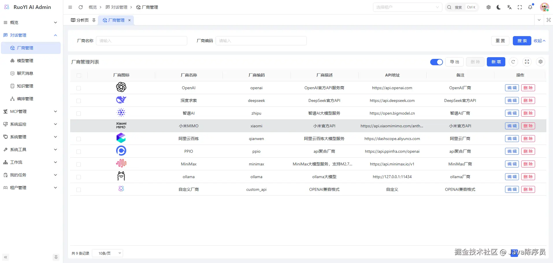Collapse the 对话管理 sidebar menu
Viewport: 553px width, 263px height.
point(30,35)
